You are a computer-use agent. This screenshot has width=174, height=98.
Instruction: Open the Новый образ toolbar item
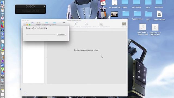click(x=76, y=25)
